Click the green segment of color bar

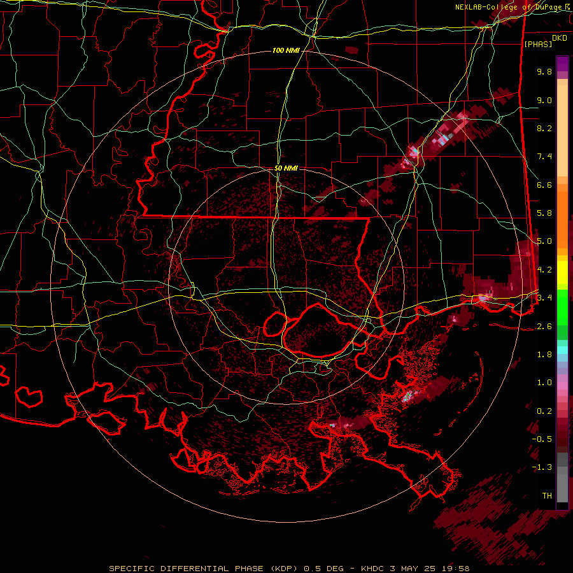(562, 315)
